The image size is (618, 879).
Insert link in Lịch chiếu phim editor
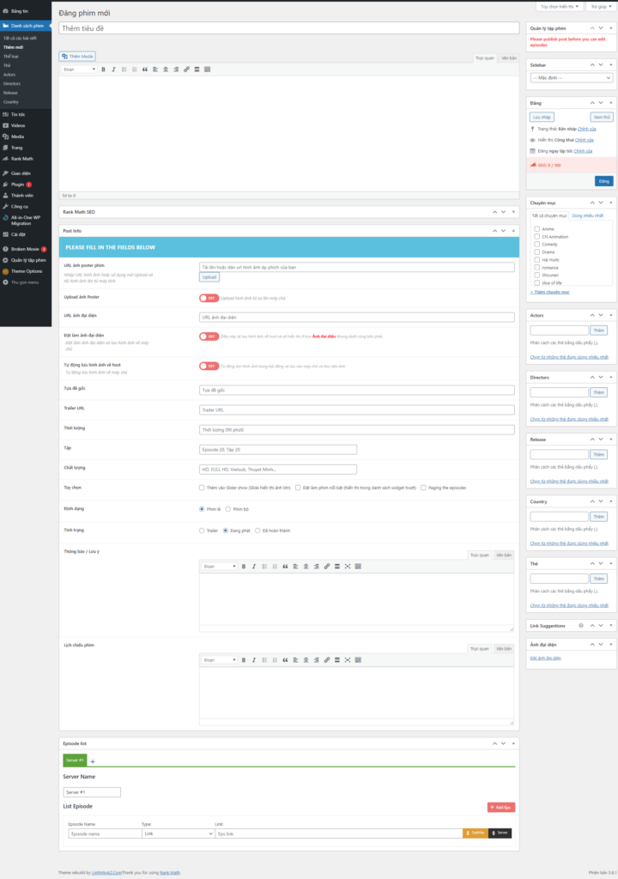(326, 660)
